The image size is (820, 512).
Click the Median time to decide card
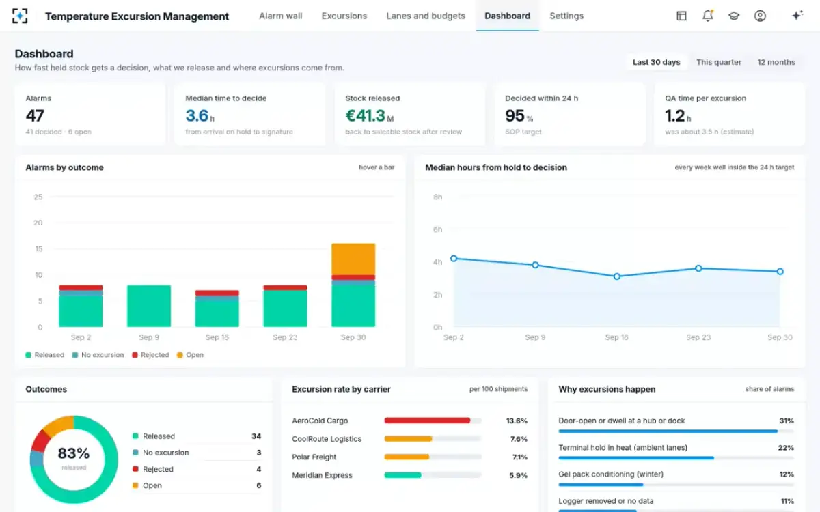click(x=250, y=115)
